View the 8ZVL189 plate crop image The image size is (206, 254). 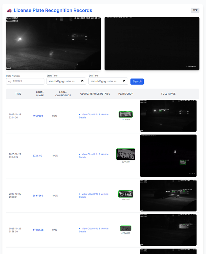[x=126, y=154]
